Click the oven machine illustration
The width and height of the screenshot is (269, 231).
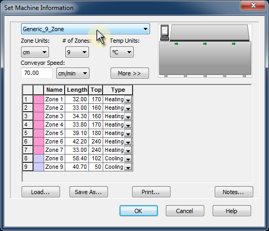pos(205,51)
